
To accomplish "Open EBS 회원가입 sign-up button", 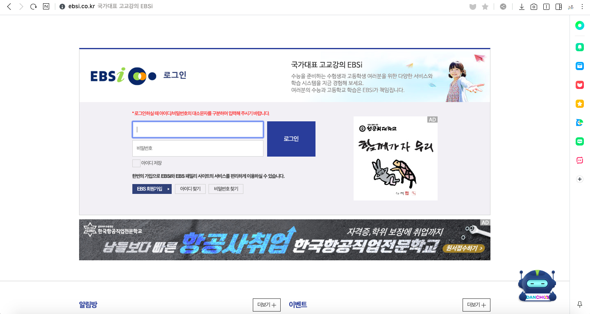I will pos(152,189).
